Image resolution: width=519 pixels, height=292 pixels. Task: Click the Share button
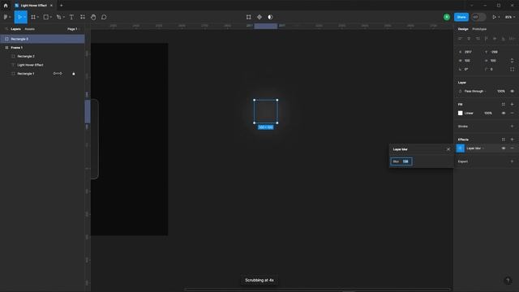coord(461,17)
